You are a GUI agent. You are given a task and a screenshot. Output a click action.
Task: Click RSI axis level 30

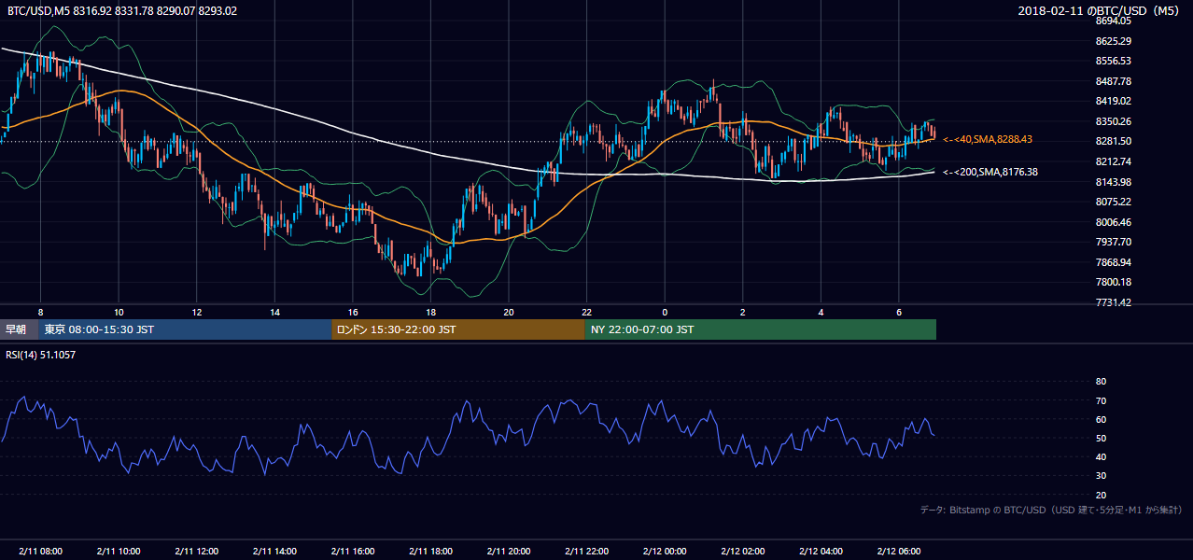pyautogui.click(x=1101, y=476)
